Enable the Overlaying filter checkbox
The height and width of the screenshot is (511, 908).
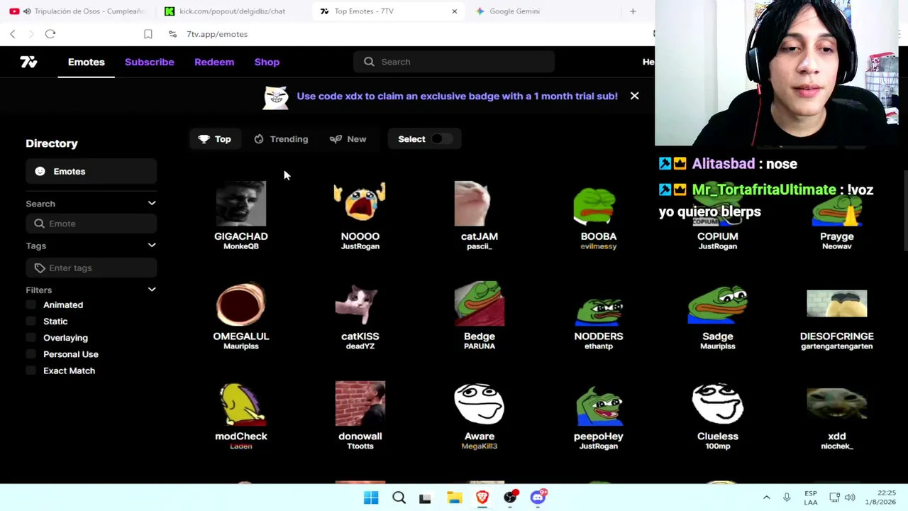[x=31, y=338]
